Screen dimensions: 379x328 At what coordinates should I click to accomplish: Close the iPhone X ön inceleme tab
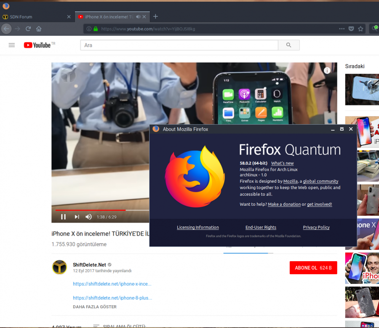(x=144, y=17)
